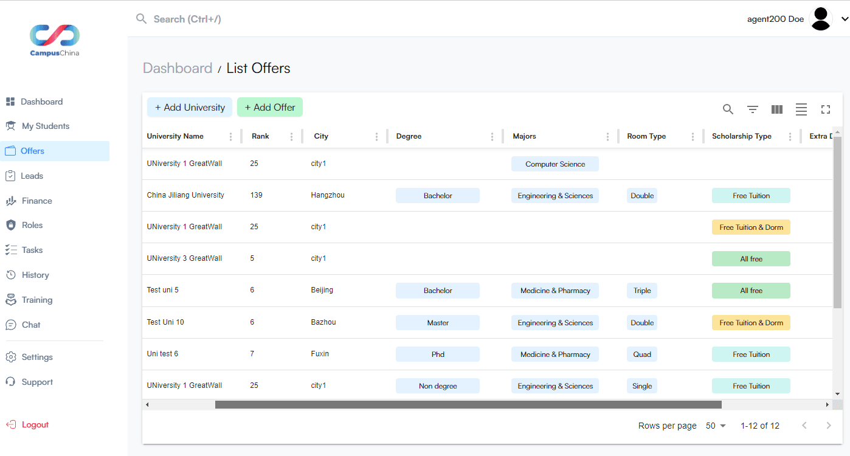The height and width of the screenshot is (456, 850).
Task: Click Rank column header
Action: pyautogui.click(x=260, y=136)
